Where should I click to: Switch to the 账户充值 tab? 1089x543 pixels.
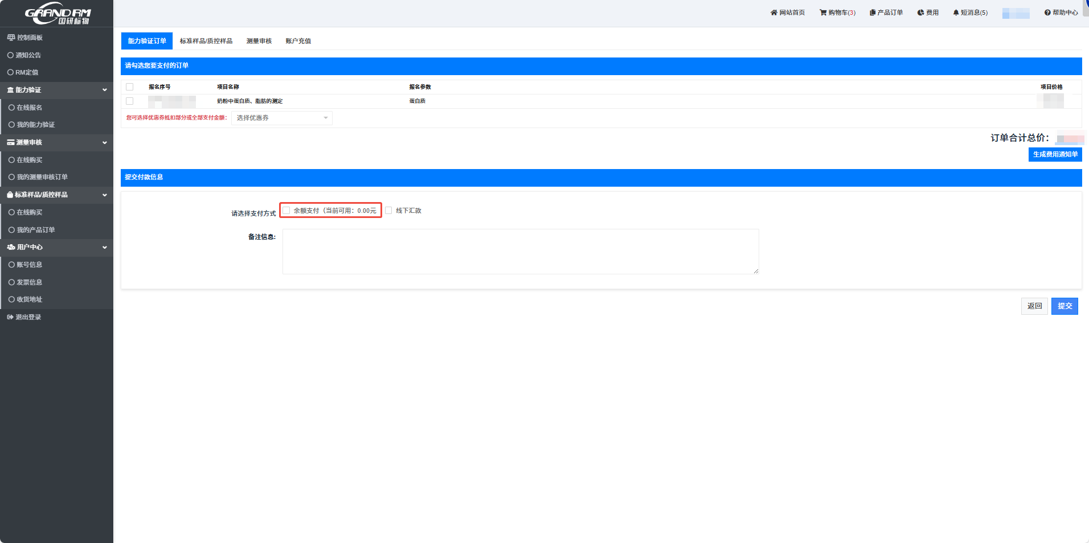pyautogui.click(x=298, y=41)
